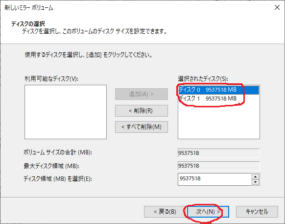
Task: Click the < すべて削除(M) button
Action: click(142, 127)
